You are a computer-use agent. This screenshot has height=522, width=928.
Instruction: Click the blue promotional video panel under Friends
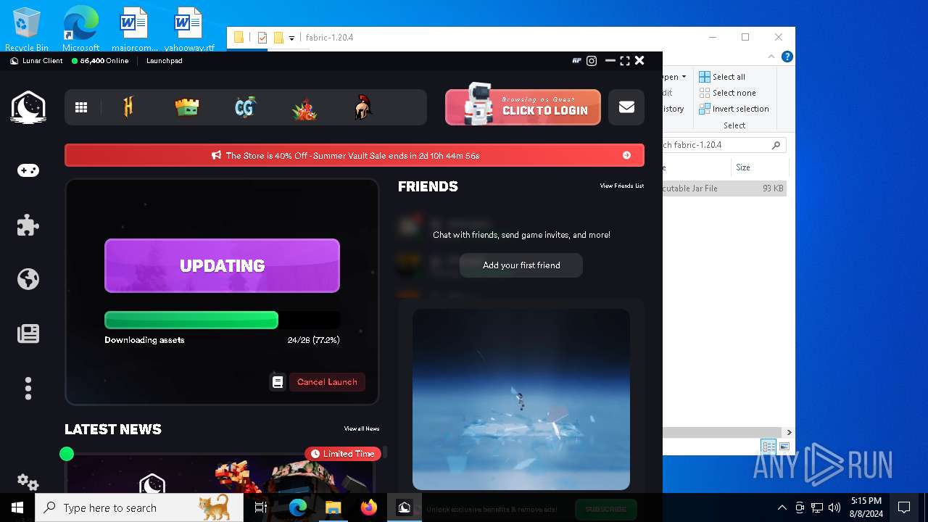(x=521, y=399)
